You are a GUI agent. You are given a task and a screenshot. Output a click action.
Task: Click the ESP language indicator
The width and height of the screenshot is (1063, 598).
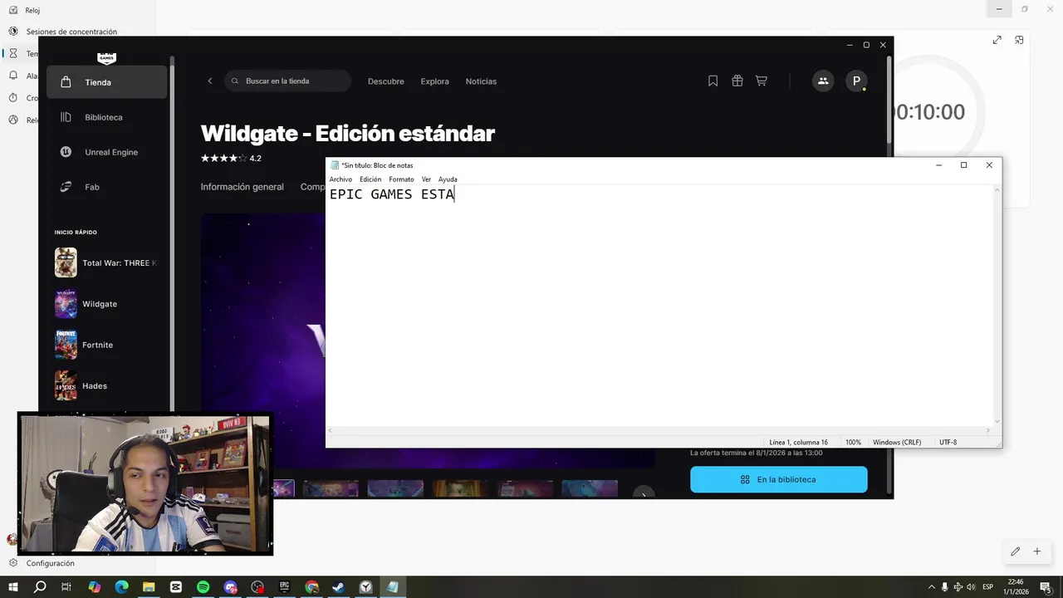pyautogui.click(x=988, y=587)
